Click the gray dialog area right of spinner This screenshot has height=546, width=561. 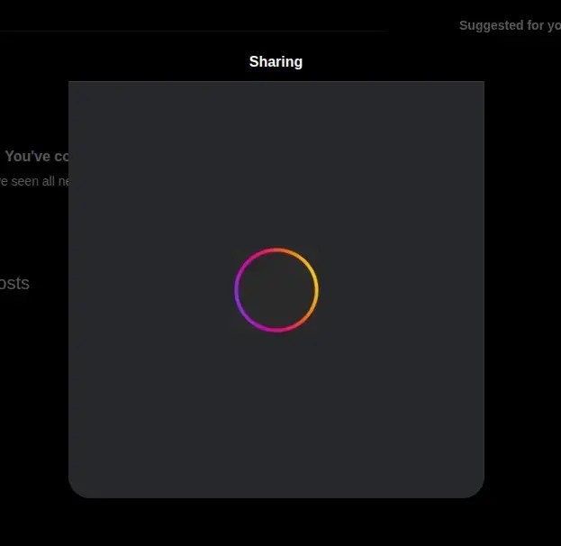(401, 290)
